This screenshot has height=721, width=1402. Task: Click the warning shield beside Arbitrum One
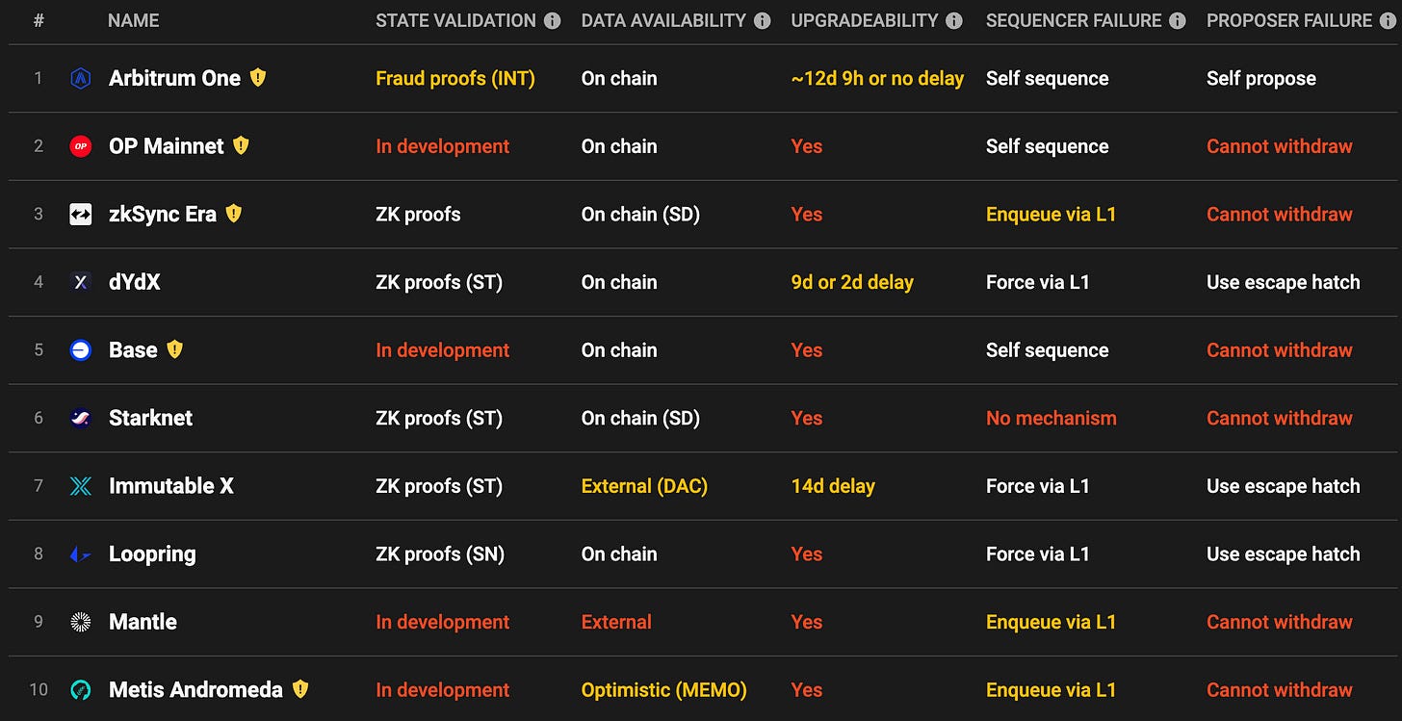tap(258, 78)
